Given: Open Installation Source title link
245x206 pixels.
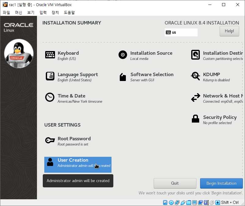Looking at the screenshot, I should coord(151,53).
